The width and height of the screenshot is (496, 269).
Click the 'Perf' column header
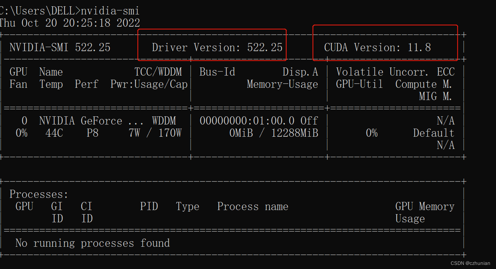tap(86, 84)
